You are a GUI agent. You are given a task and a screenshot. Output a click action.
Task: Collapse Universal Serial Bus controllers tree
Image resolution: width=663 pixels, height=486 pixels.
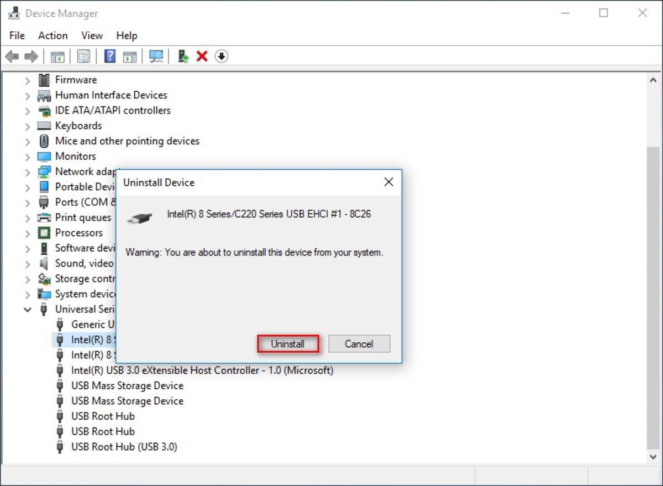[28, 310]
